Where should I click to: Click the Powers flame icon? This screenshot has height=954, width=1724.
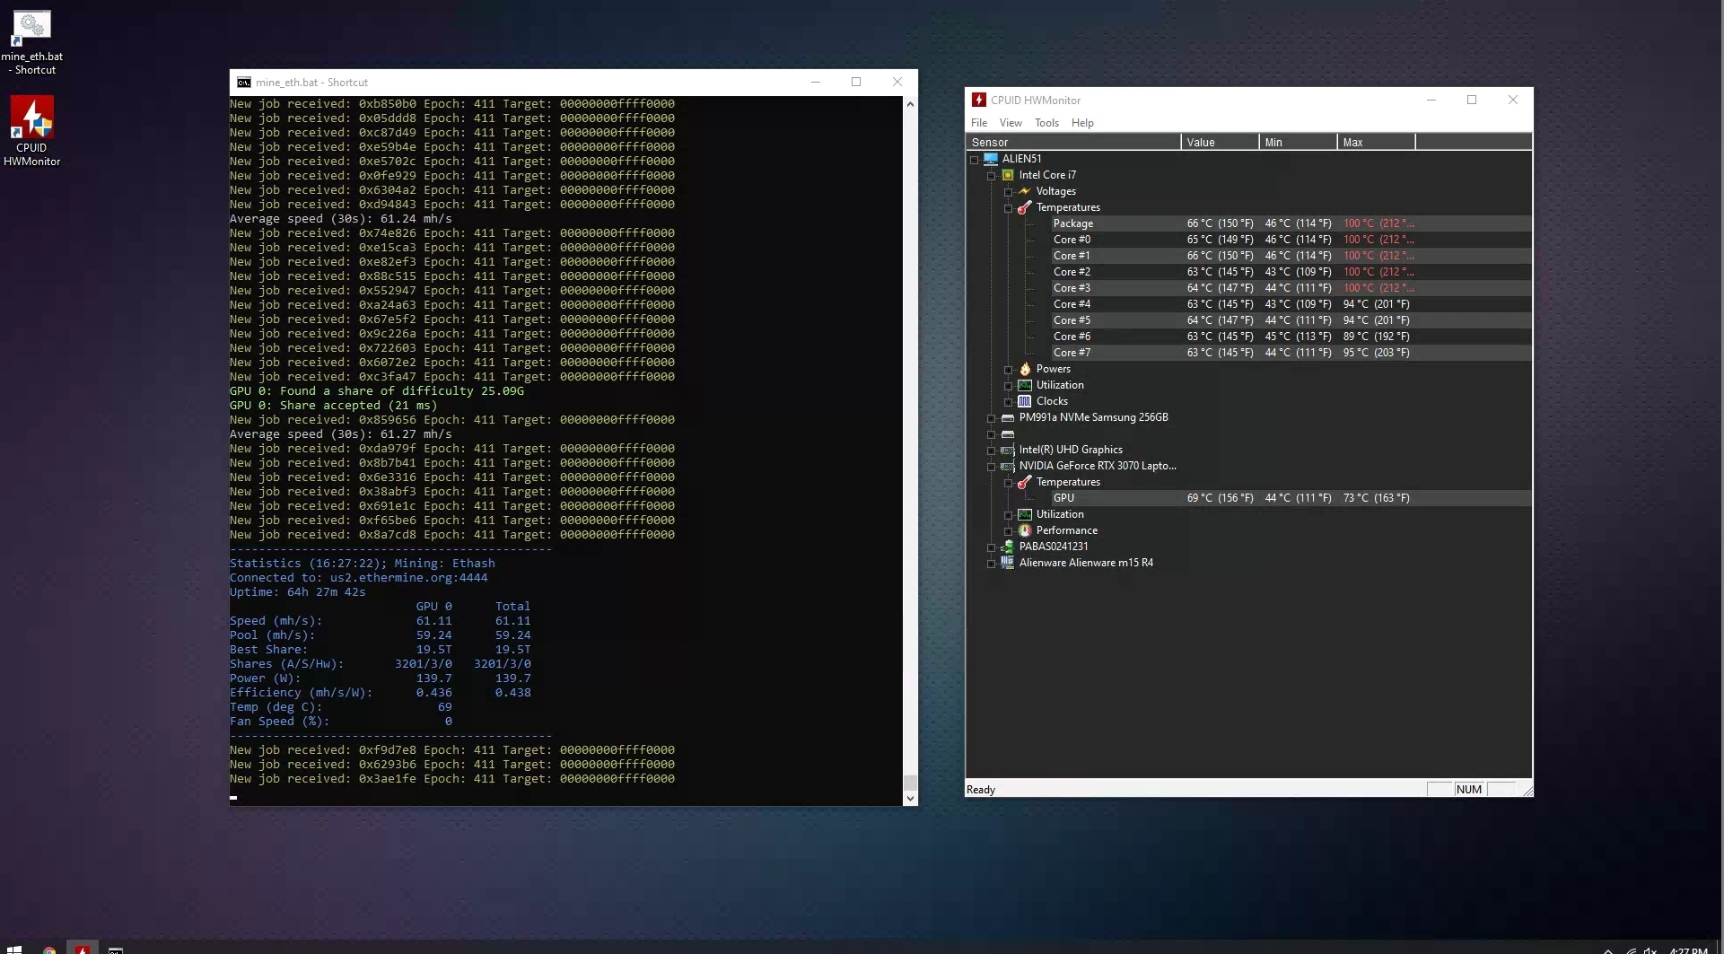(1025, 369)
